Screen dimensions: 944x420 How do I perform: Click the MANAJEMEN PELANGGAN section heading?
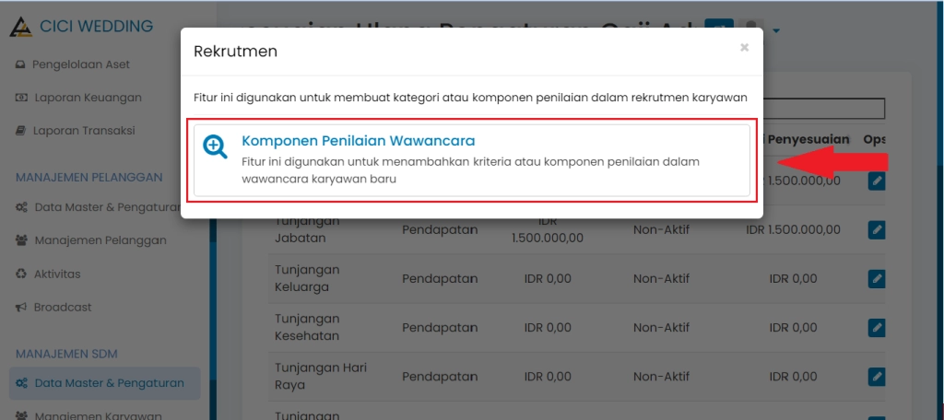tap(89, 178)
